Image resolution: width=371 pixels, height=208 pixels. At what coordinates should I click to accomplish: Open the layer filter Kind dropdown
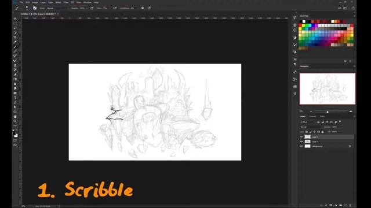pos(307,122)
